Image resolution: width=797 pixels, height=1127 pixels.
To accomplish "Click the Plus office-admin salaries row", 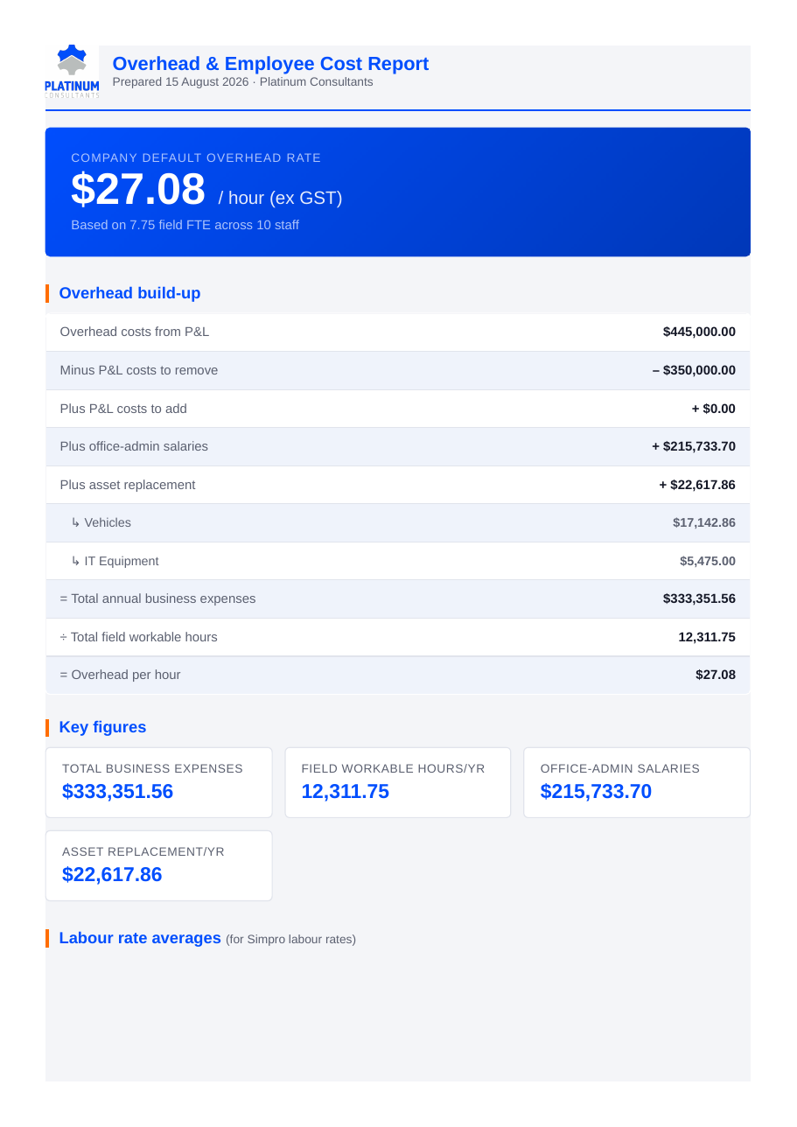I will 398,446.
